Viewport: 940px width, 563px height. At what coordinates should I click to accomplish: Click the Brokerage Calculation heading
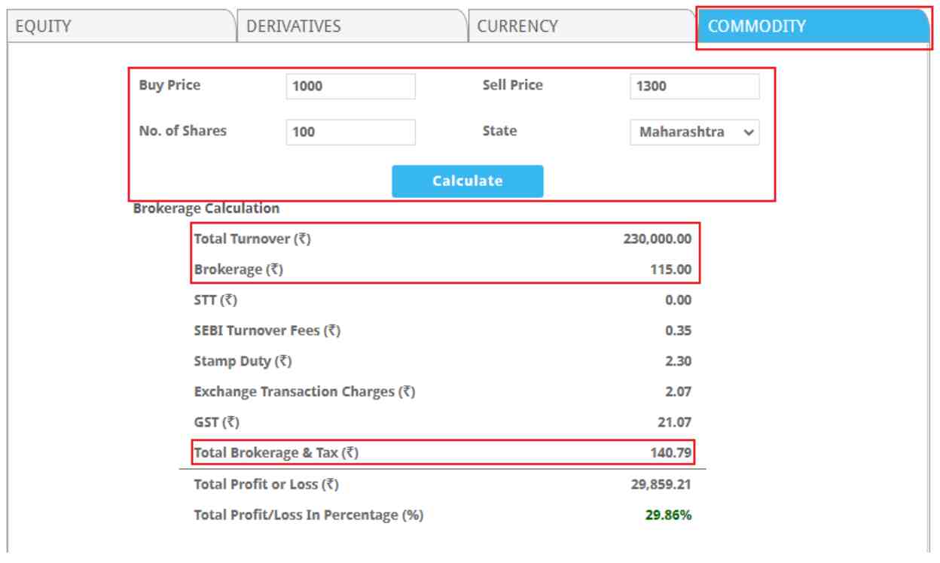click(x=206, y=208)
